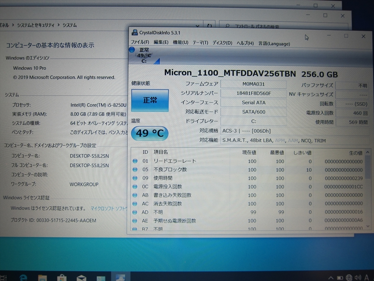374x281 pixels.
Task: Click the プロダクト ID text in System window
Action: click(53, 220)
